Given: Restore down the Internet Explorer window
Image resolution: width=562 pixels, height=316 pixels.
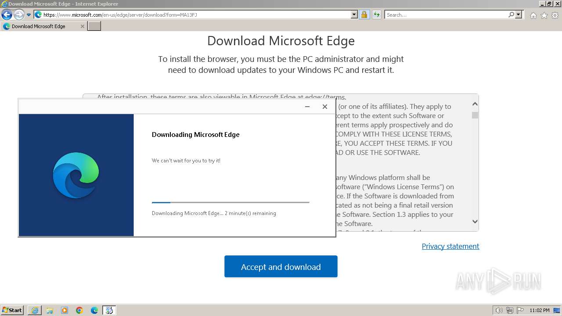Looking at the screenshot, I should click(x=549, y=4).
